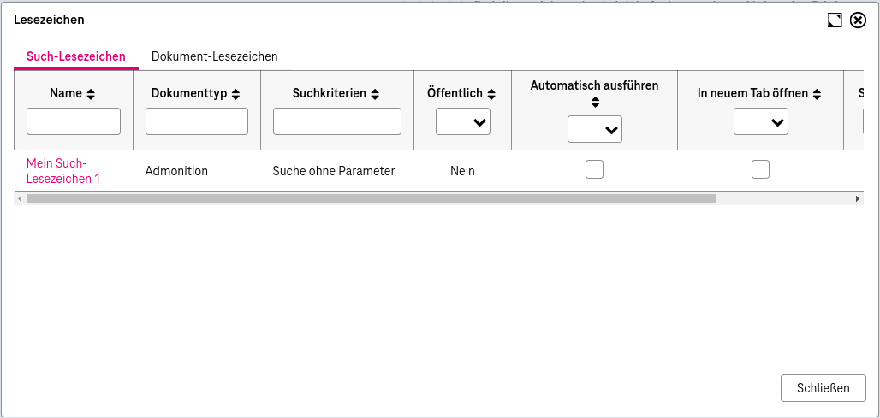Open the Öffentlich filter dropdown
Screen dimensions: 880x418
pos(463,121)
